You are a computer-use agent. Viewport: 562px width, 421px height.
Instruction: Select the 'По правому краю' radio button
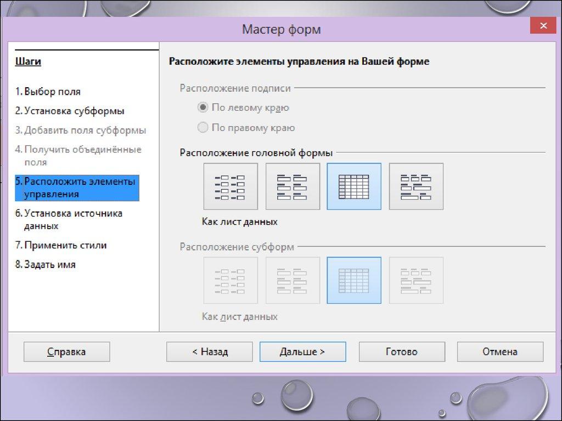[203, 128]
